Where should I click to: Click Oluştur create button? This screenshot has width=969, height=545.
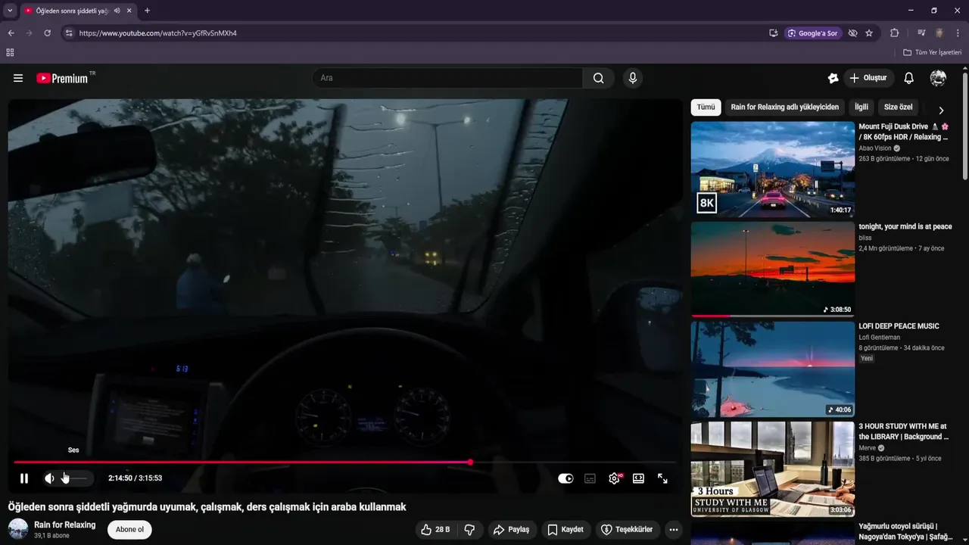click(x=869, y=78)
